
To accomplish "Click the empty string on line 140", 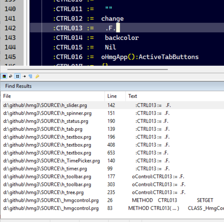I will tap(109, 8).
